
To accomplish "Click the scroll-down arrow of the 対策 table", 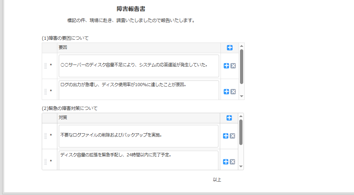I will point(241,166).
